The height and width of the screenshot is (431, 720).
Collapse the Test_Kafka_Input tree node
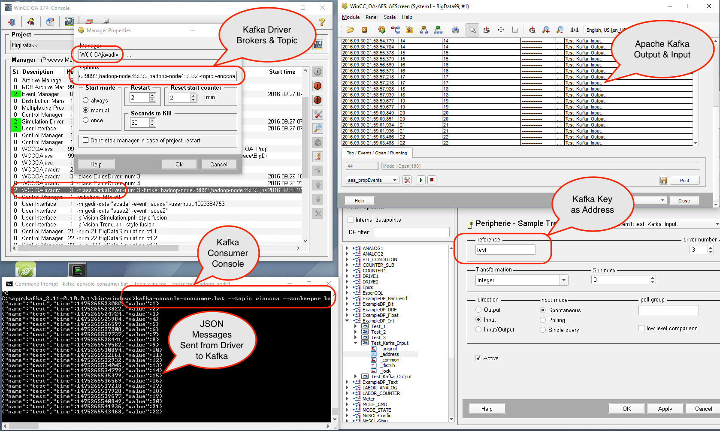tap(355, 343)
